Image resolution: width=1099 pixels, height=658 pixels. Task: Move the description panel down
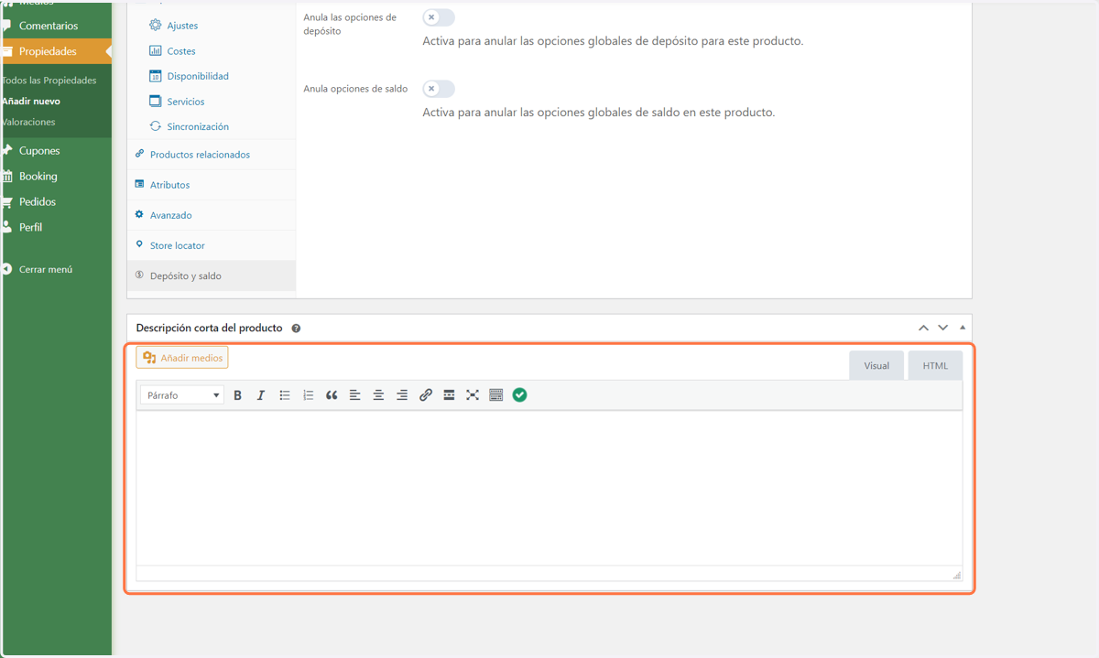tap(943, 328)
